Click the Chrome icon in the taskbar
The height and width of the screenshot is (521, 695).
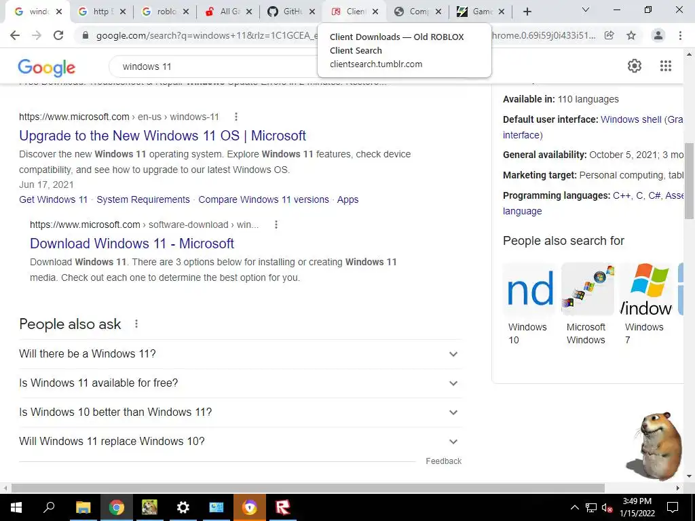pyautogui.click(x=116, y=507)
